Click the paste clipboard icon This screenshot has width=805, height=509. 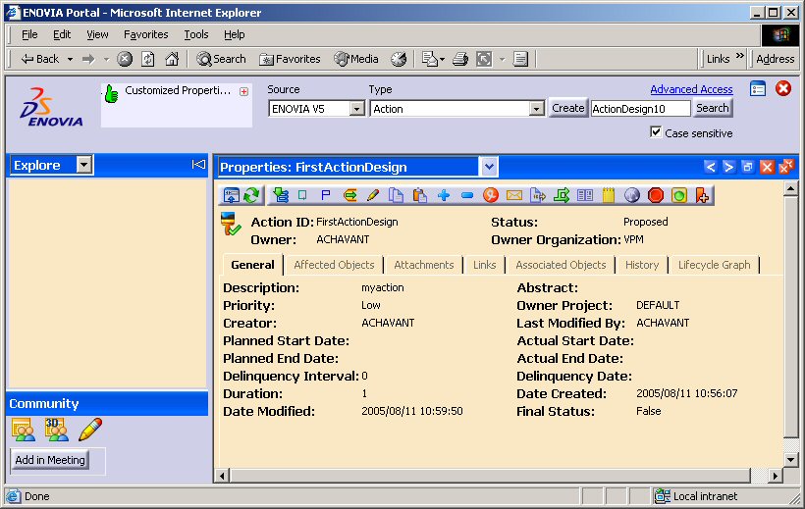pyautogui.click(x=420, y=195)
